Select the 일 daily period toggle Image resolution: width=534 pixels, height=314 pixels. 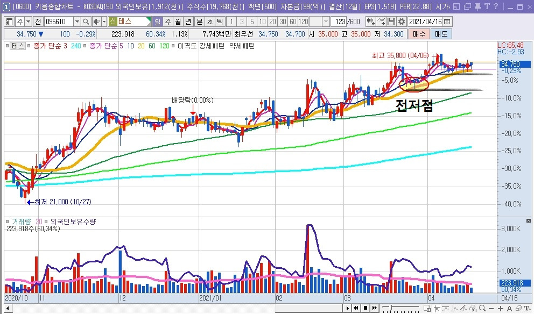click(x=157, y=22)
